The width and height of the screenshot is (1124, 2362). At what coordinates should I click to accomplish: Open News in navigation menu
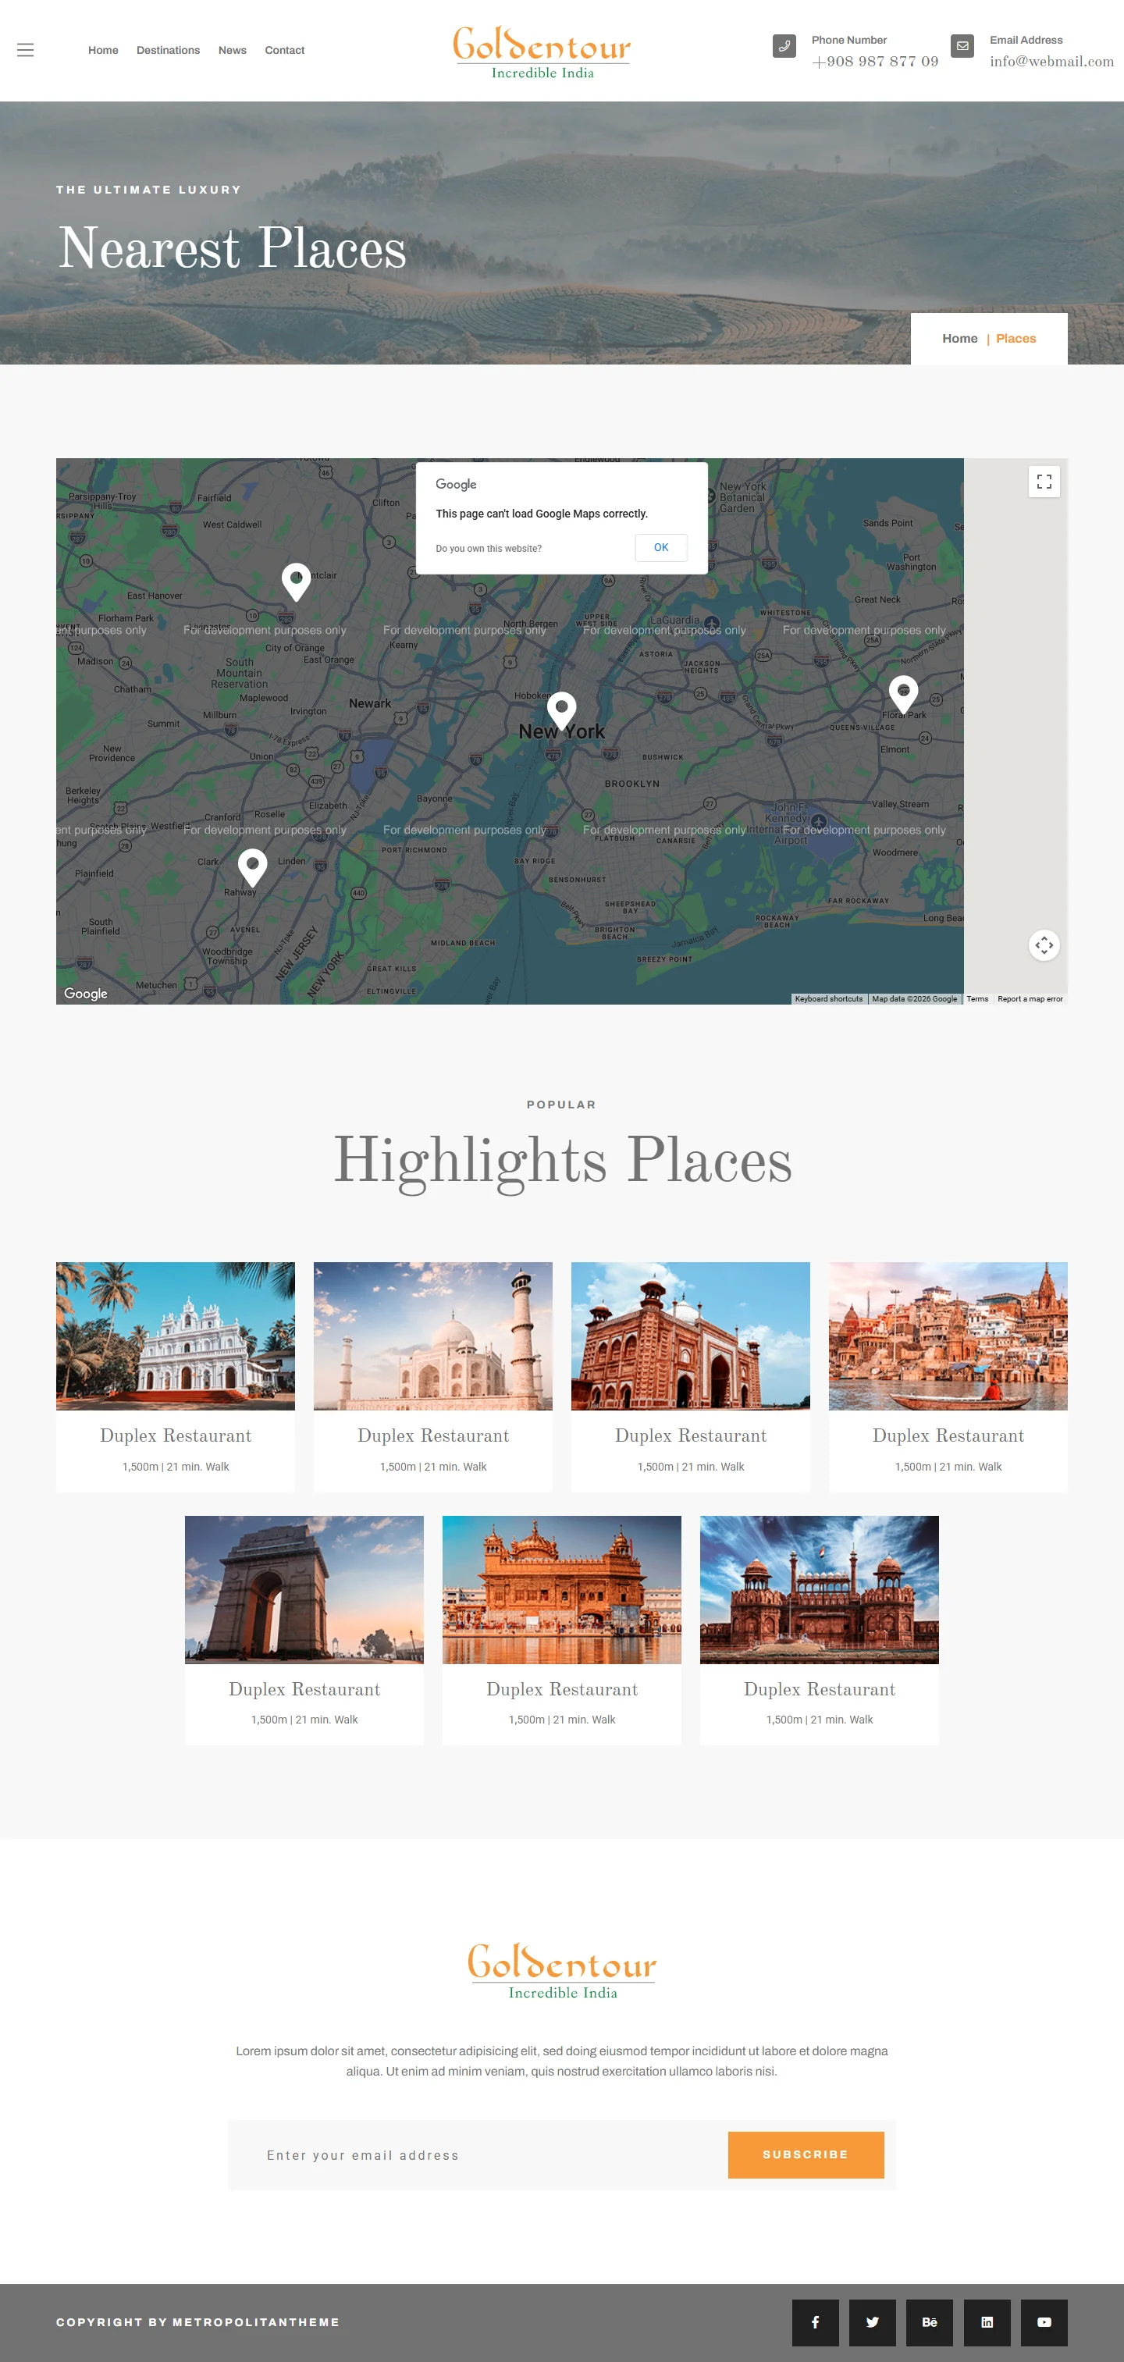[x=232, y=51]
